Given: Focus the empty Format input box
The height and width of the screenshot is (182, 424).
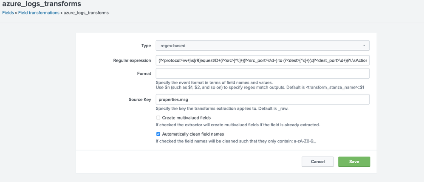Looking at the screenshot, I should tap(262, 74).
